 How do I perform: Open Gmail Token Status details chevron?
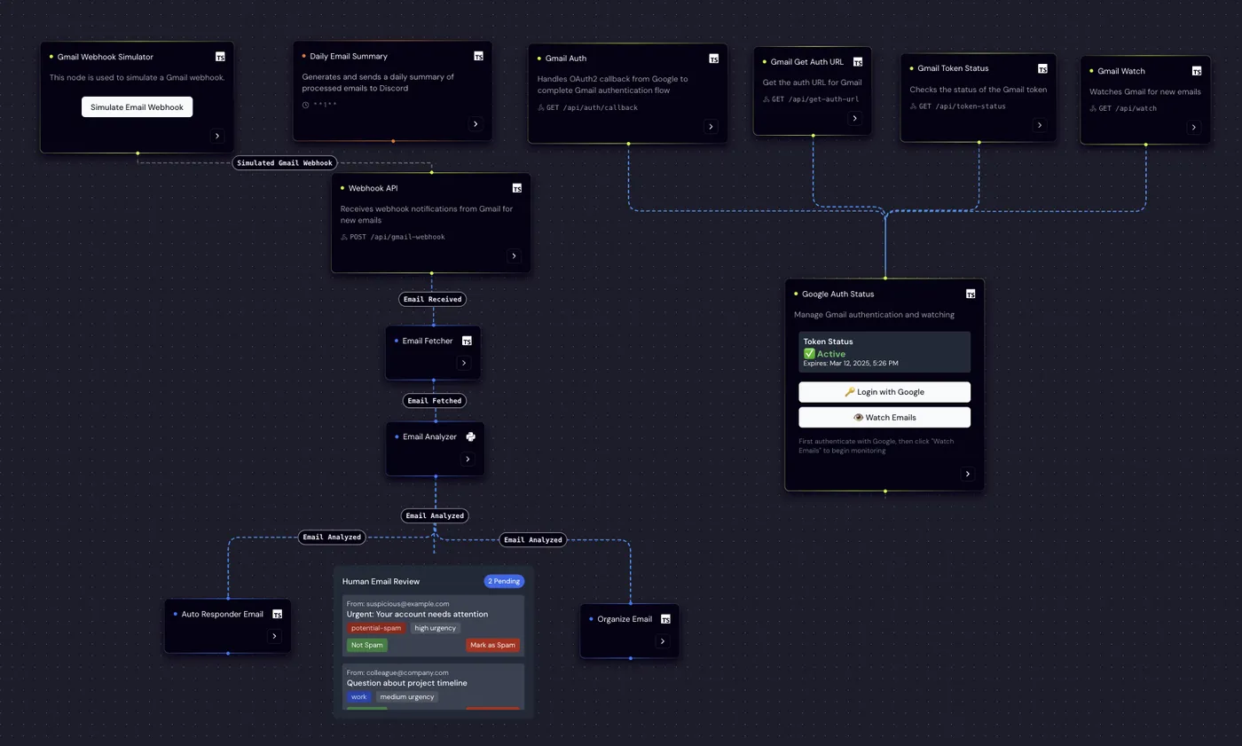[1040, 125]
